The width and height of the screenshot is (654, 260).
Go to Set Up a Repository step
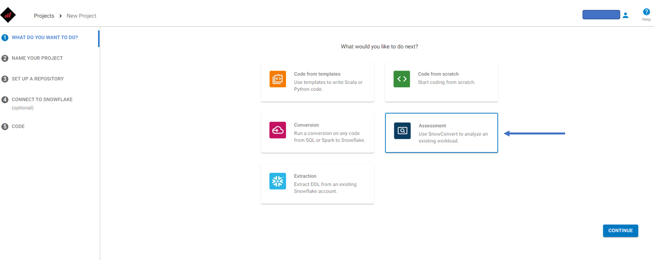pyautogui.click(x=38, y=79)
